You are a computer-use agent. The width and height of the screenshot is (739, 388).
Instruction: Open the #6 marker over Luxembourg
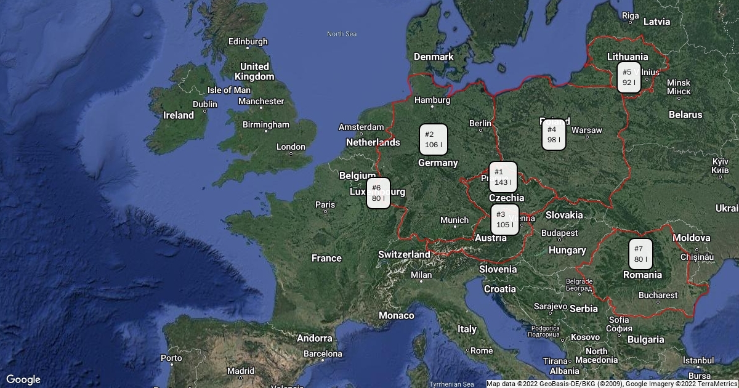pyautogui.click(x=378, y=193)
